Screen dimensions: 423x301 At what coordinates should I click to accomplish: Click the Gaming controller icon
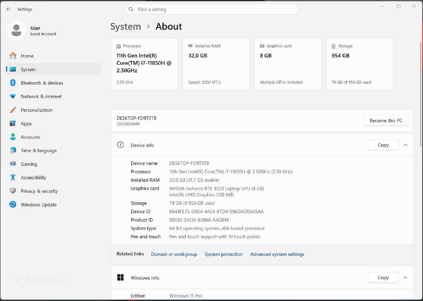click(x=13, y=164)
